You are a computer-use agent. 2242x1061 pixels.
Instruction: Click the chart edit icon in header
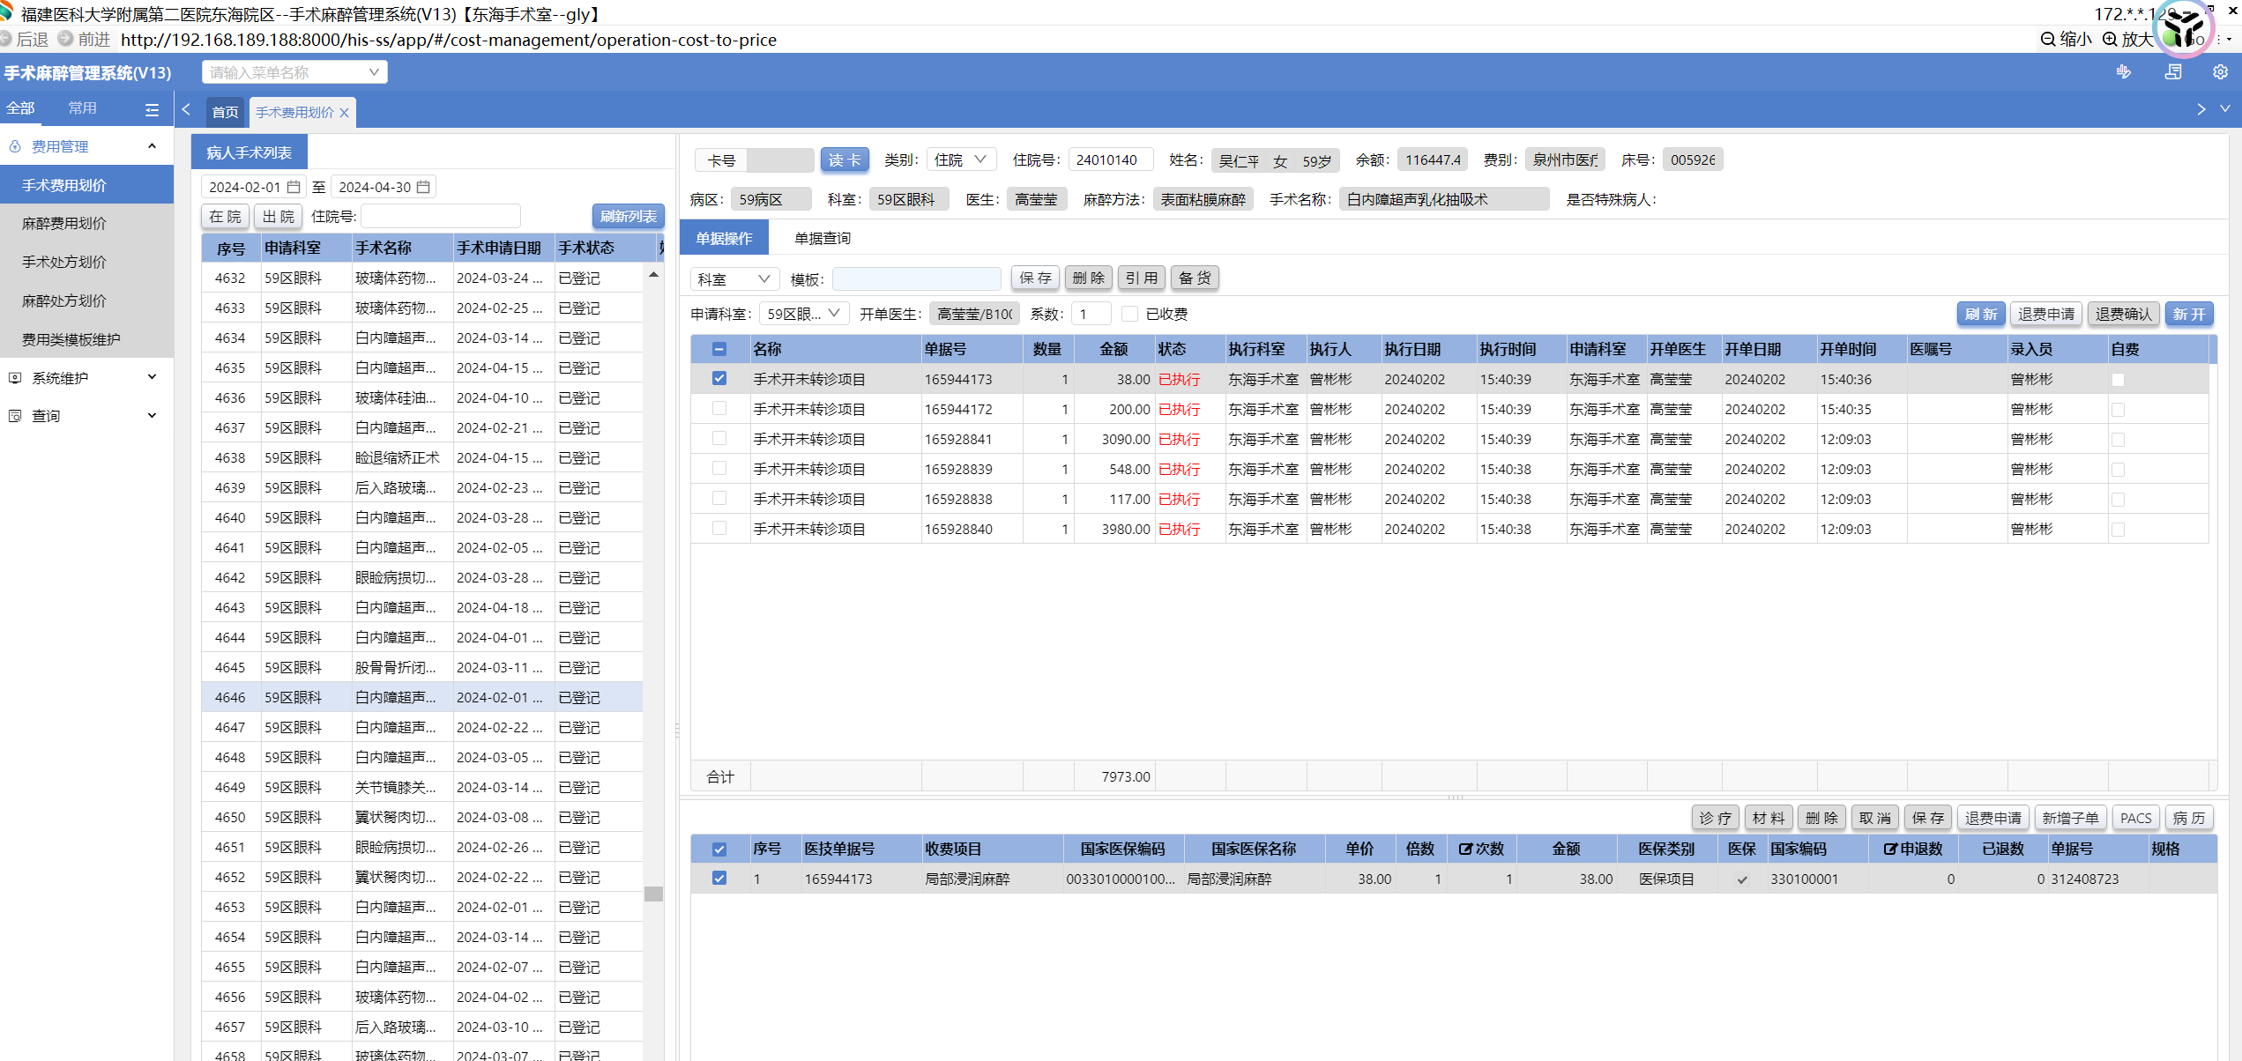pyautogui.click(x=2124, y=72)
